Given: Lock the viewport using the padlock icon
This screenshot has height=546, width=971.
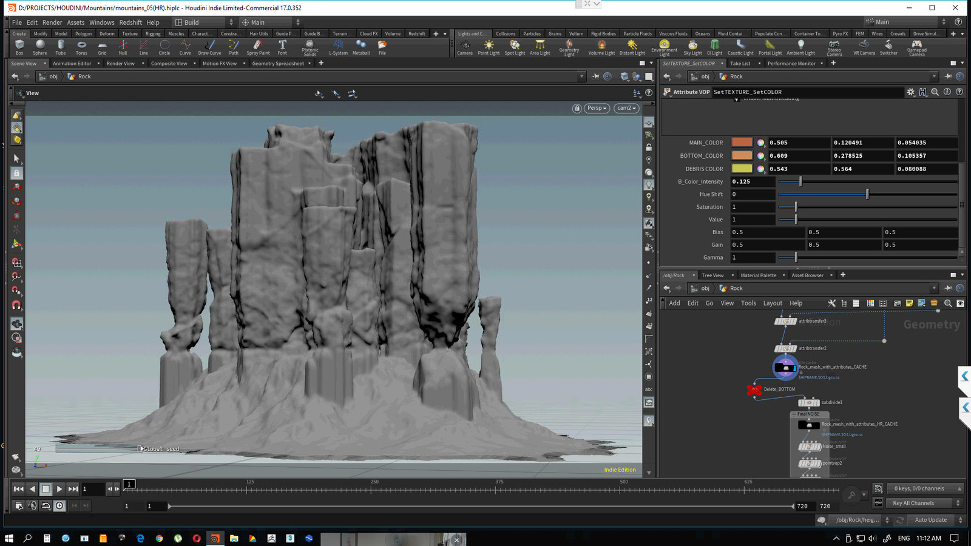Looking at the screenshot, I should 577,107.
